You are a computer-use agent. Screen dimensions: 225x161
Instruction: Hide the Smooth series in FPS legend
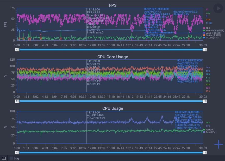click(x=214, y=31)
